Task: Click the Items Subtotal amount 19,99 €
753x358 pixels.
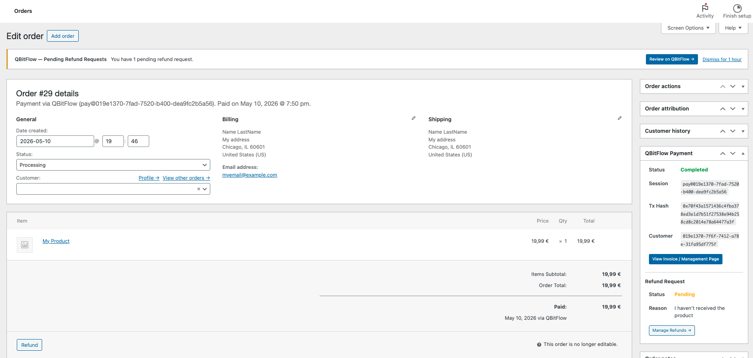Action: [612, 274]
